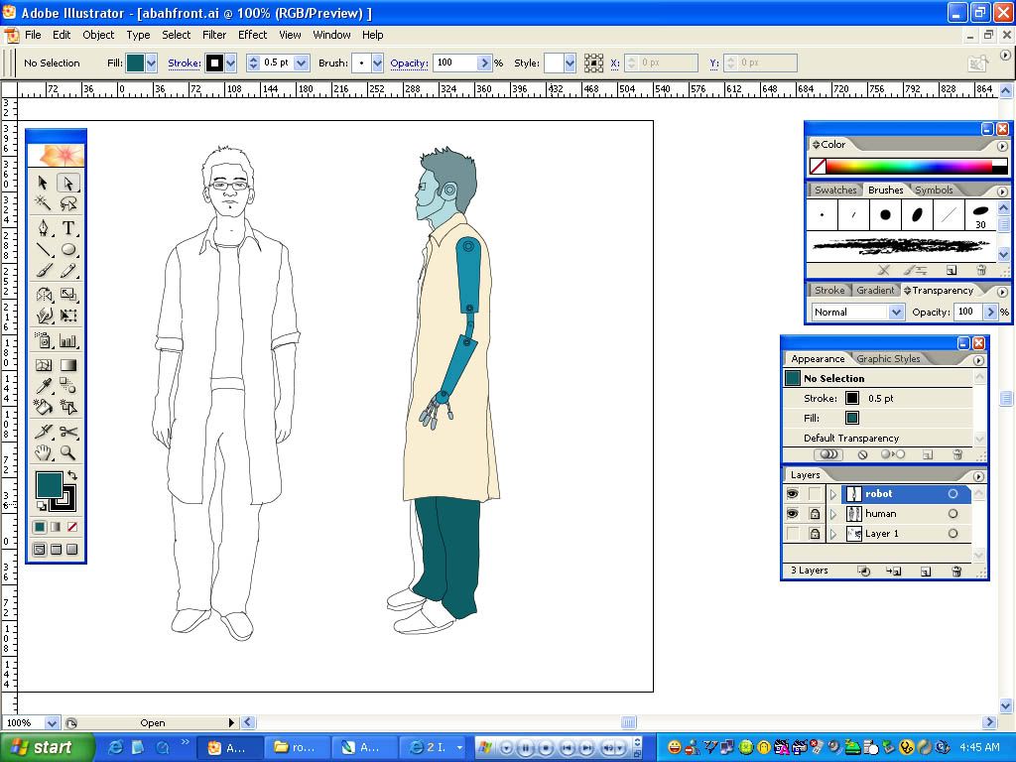
Task: Open the zoom level dropdown at bottom left
Action: click(x=52, y=723)
